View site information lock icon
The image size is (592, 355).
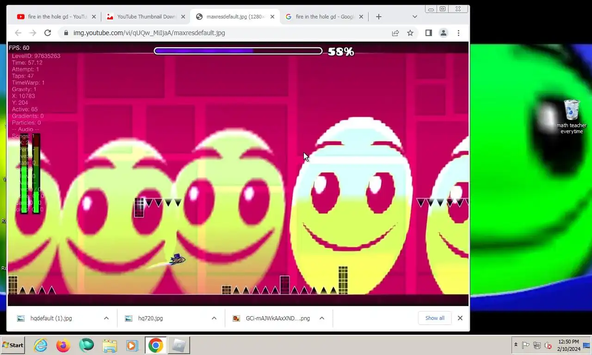tap(66, 33)
